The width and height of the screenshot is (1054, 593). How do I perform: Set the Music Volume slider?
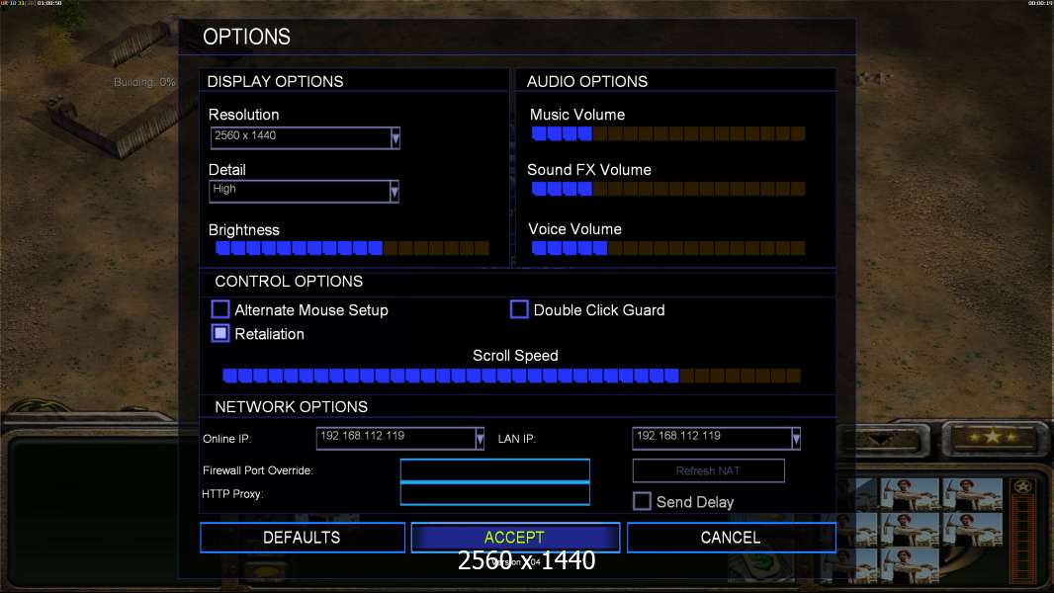668,133
